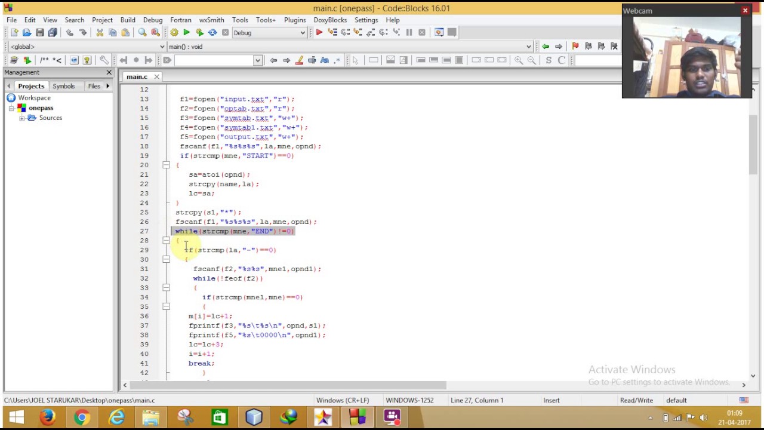Open Firefox from the taskbar
The width and height of the screenshot is (764, 430).
point(47,417)
